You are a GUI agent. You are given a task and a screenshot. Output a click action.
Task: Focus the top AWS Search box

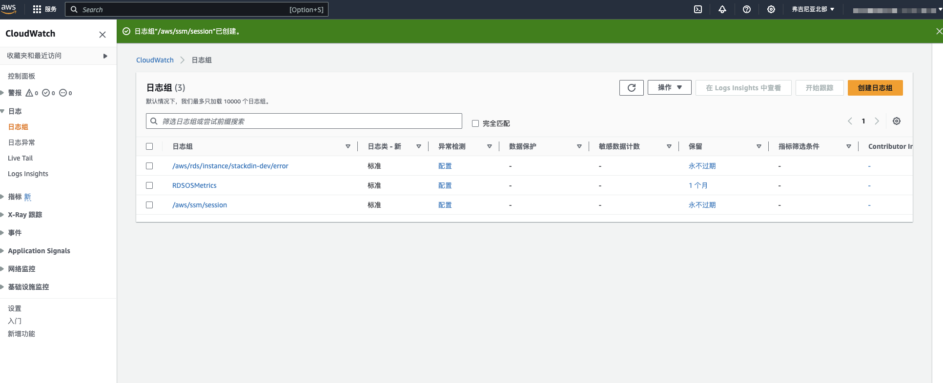coord(197,9)
